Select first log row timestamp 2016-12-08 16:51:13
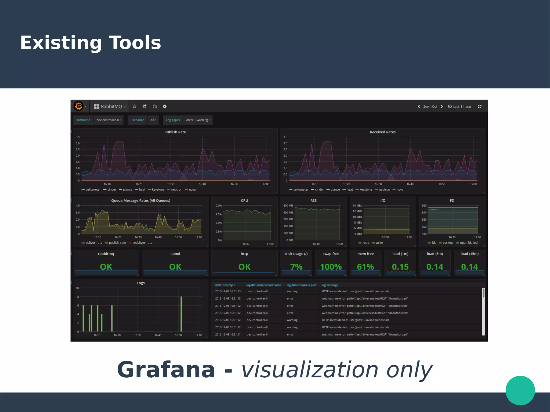This screenshot has height=412, width=550. coord(228,291)
